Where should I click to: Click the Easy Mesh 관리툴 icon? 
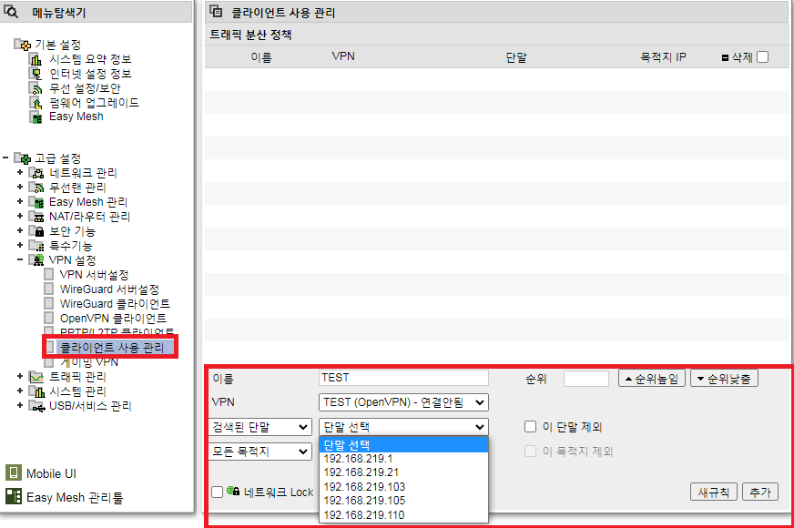coord(13,497)
